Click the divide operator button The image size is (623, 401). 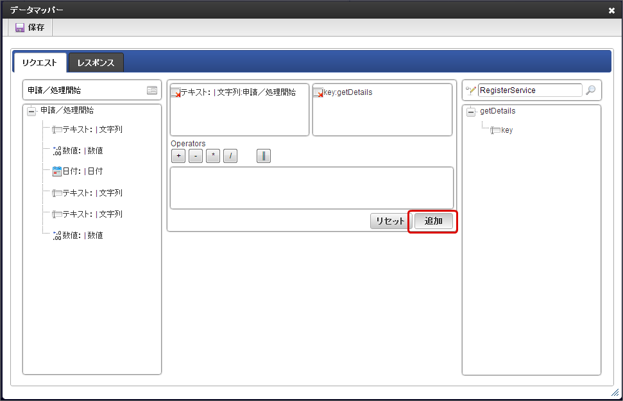point(230,156)
